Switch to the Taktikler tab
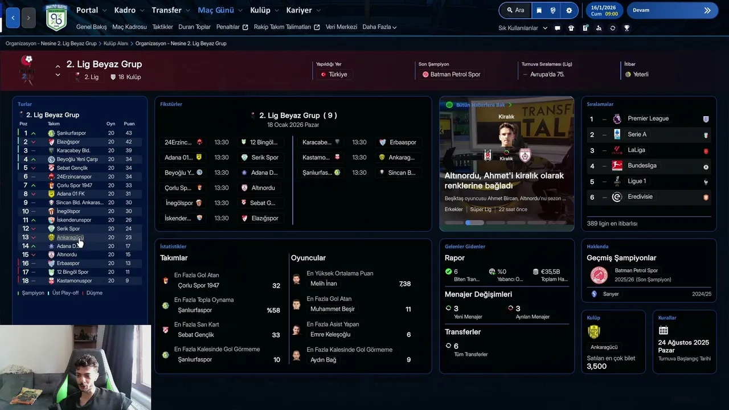This screenshot has width=729, height=410. pos(162,27)
